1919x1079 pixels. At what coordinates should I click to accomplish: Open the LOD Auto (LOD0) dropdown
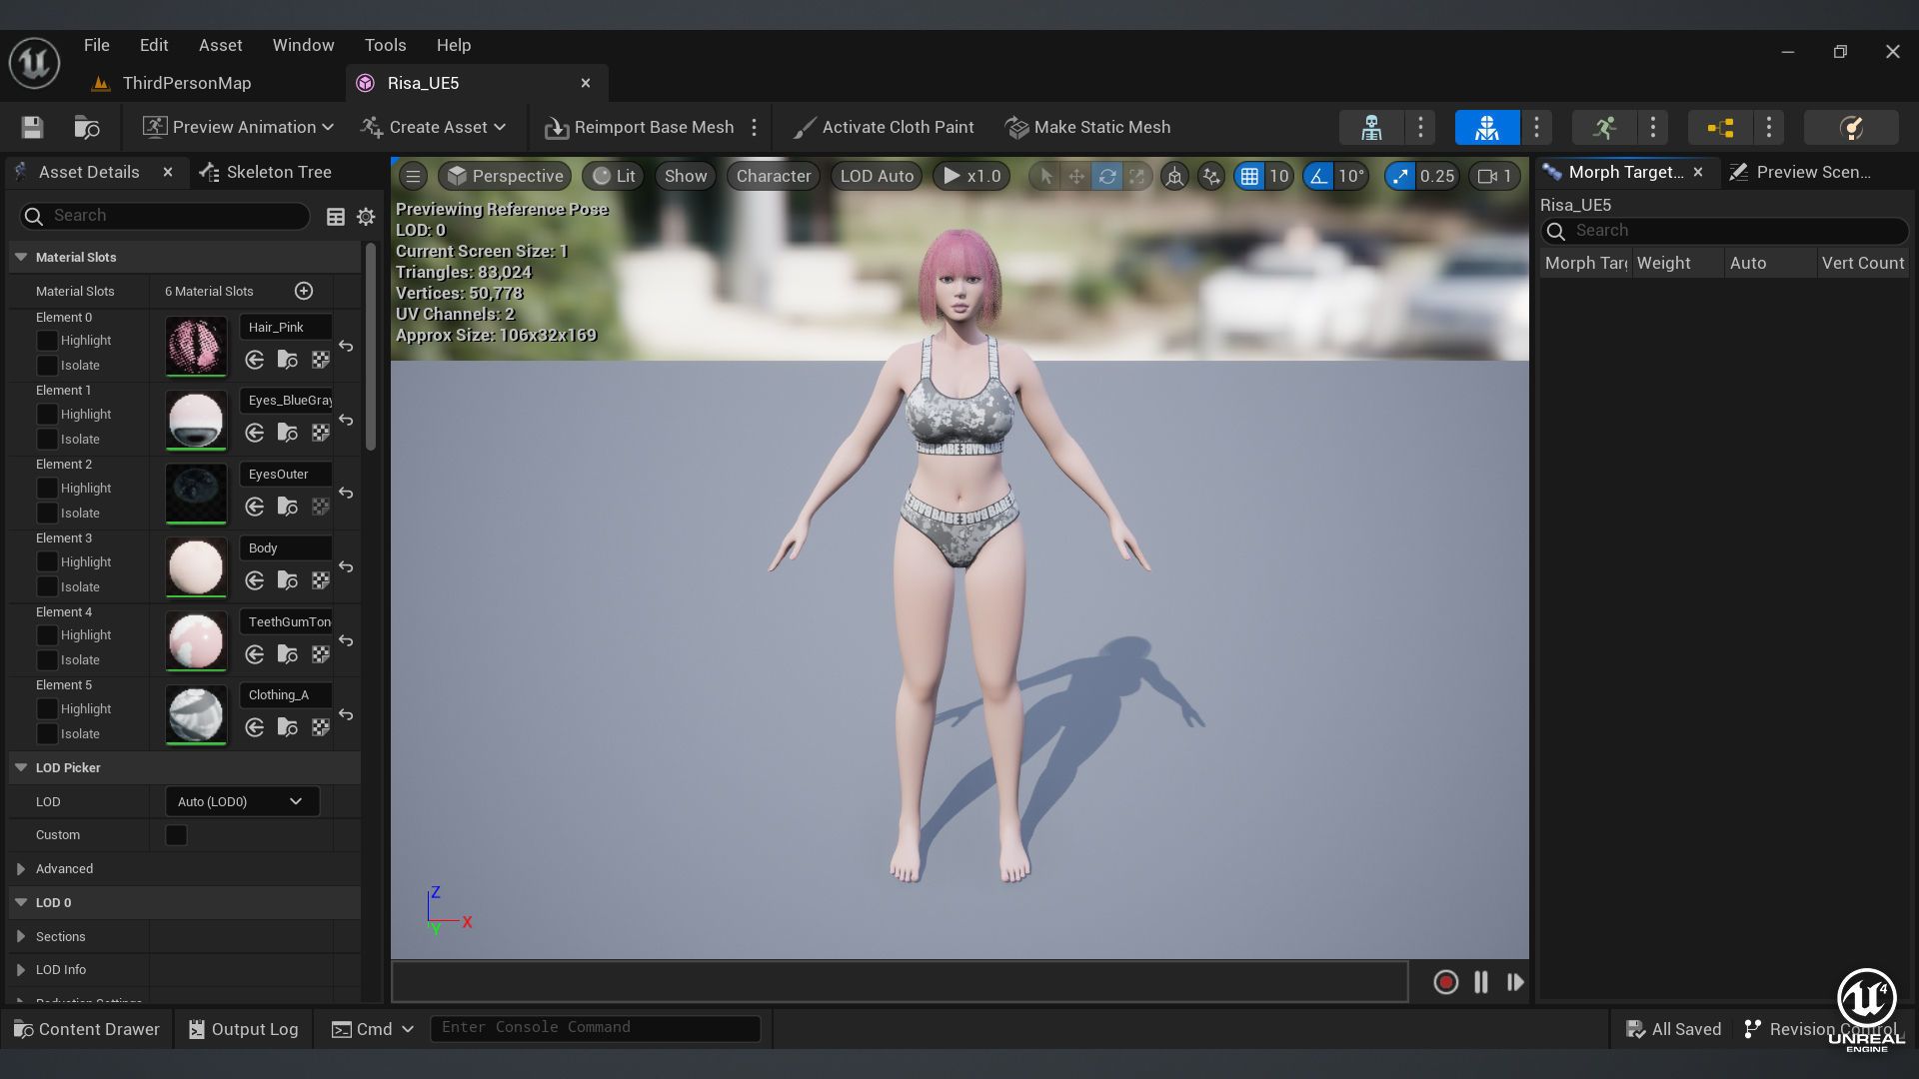(x=241, y=801)
